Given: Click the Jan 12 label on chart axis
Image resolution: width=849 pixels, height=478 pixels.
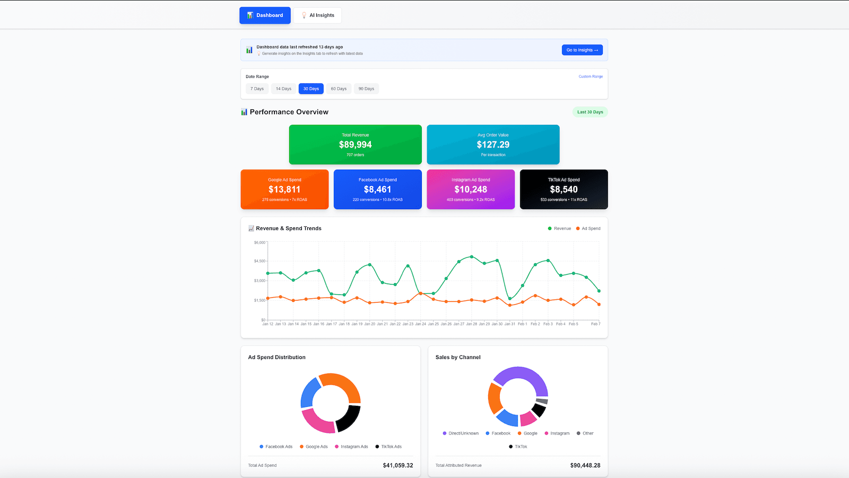Looking at the screenshot, I should tap(268, 324).
